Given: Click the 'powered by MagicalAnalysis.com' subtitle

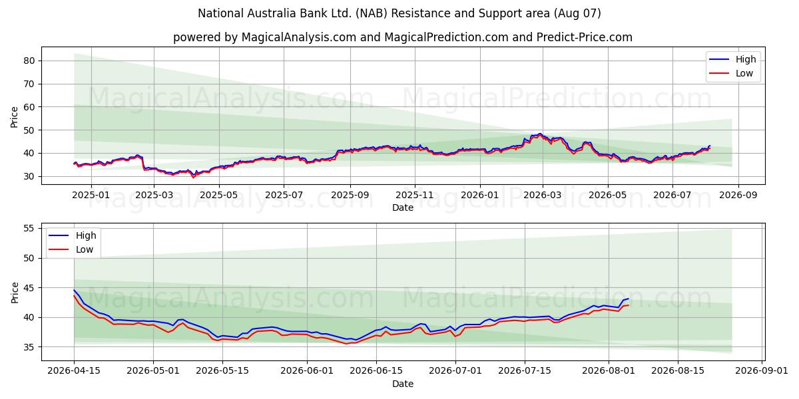Looking at the screenshot, I should [403, 37].
